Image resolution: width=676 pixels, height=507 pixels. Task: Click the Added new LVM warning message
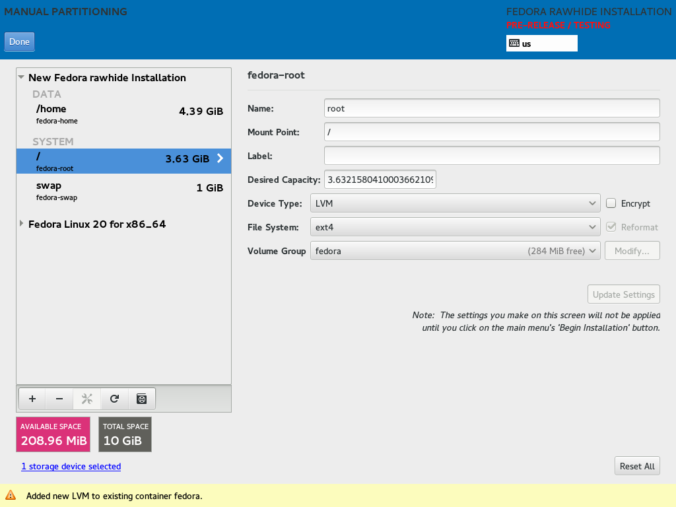tap(114, 496)
